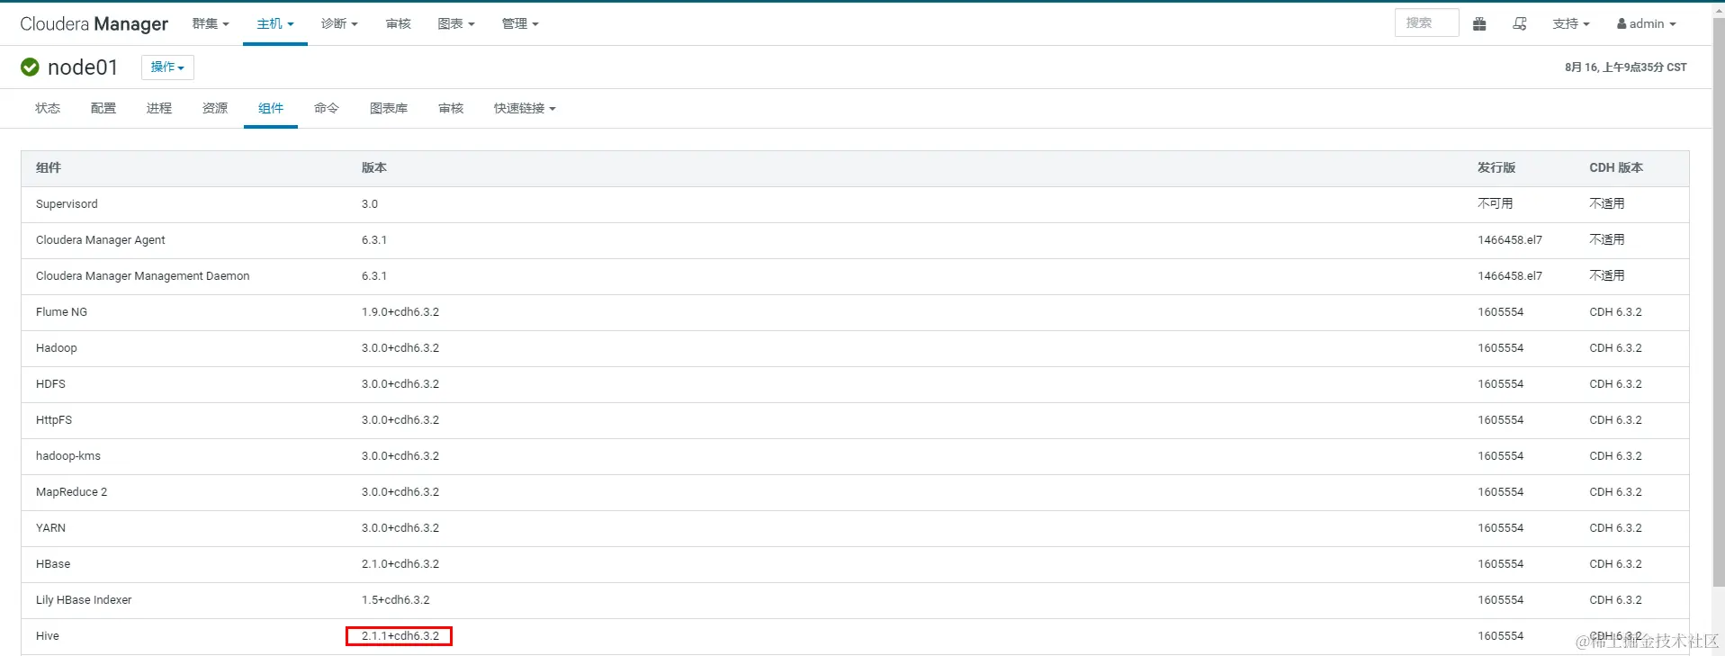Open the 支持 dropdown
This screenshot has width=1725, height=656.
[x=1571, y=24]
